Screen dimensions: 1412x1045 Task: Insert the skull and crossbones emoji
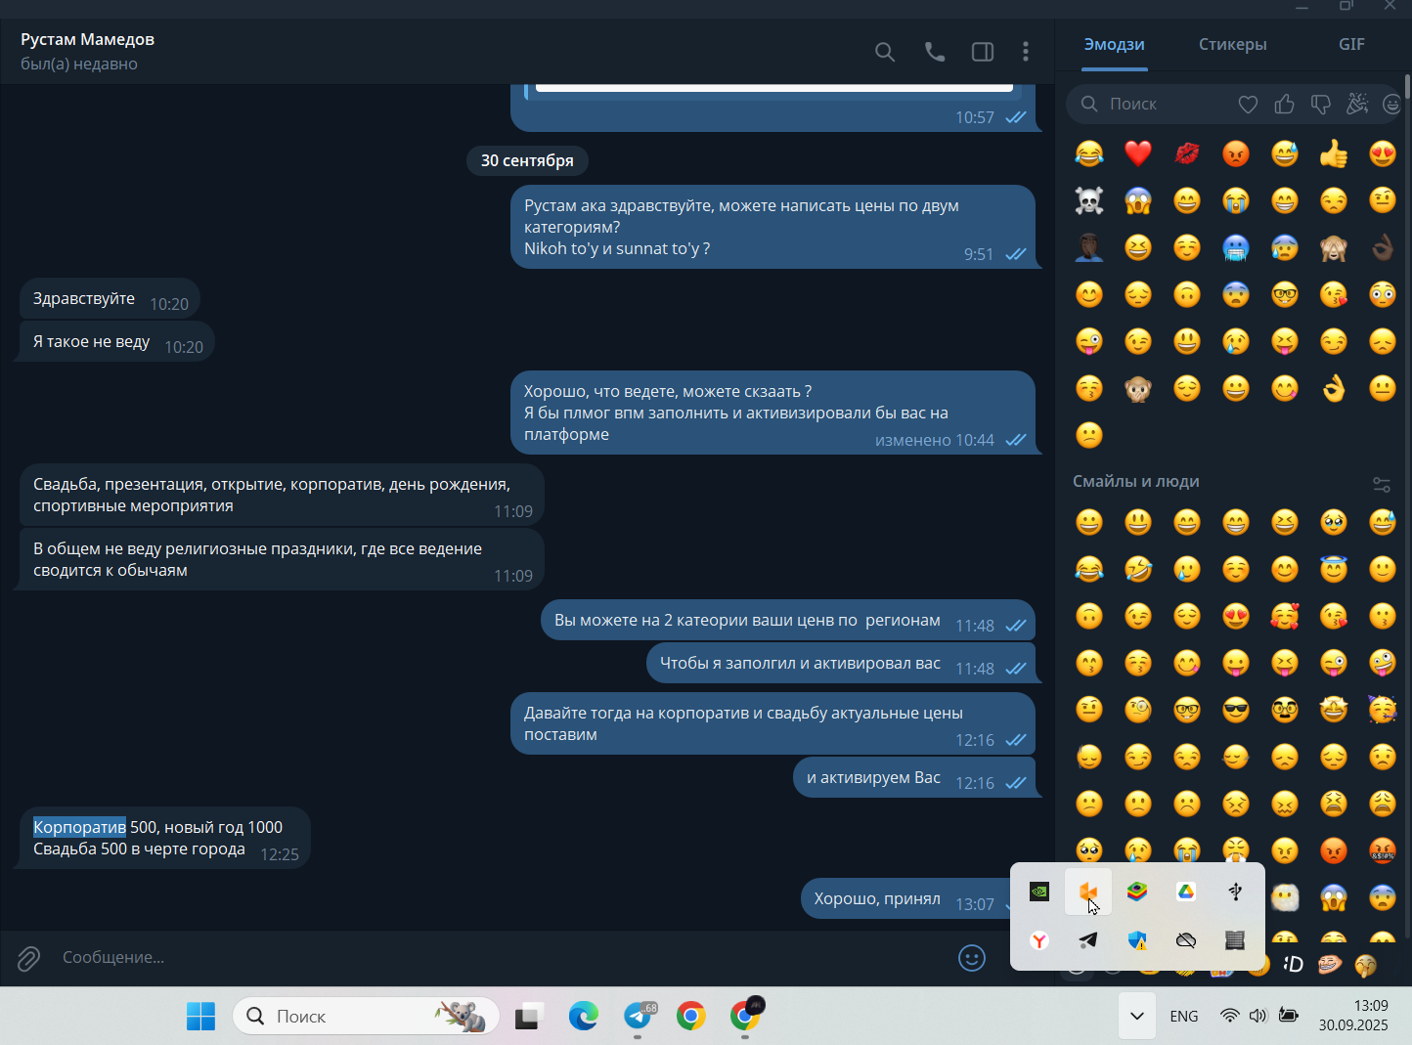click(x=1088, y=200)
